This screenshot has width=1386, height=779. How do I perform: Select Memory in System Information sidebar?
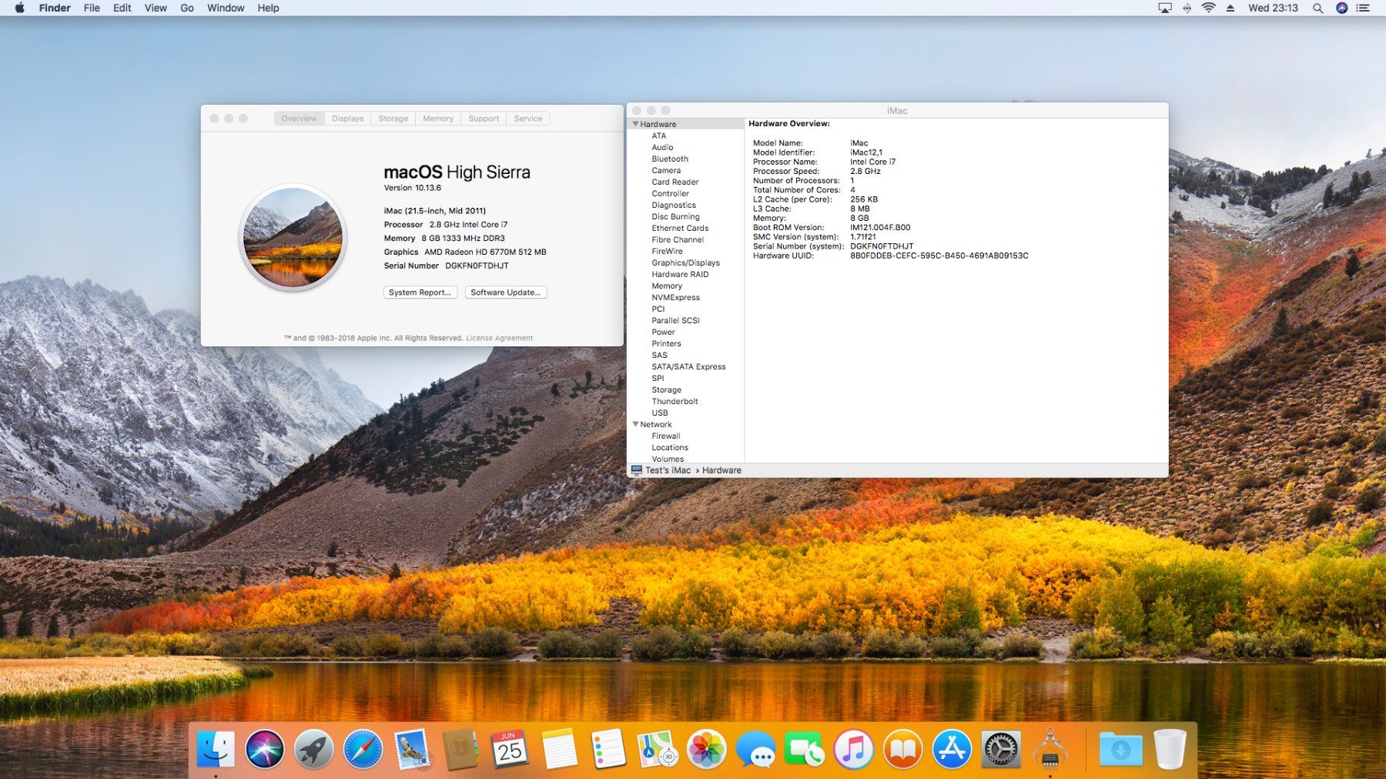point(667,286)
